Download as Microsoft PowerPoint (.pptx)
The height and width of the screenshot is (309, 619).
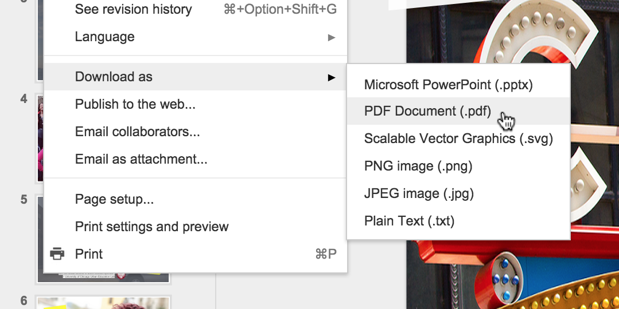(x=449, y=85)
